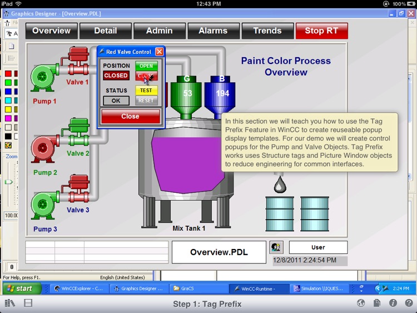Select Pump 2 red pump graphic
This screenshot has height=313, width=417.
click(44, 148)
